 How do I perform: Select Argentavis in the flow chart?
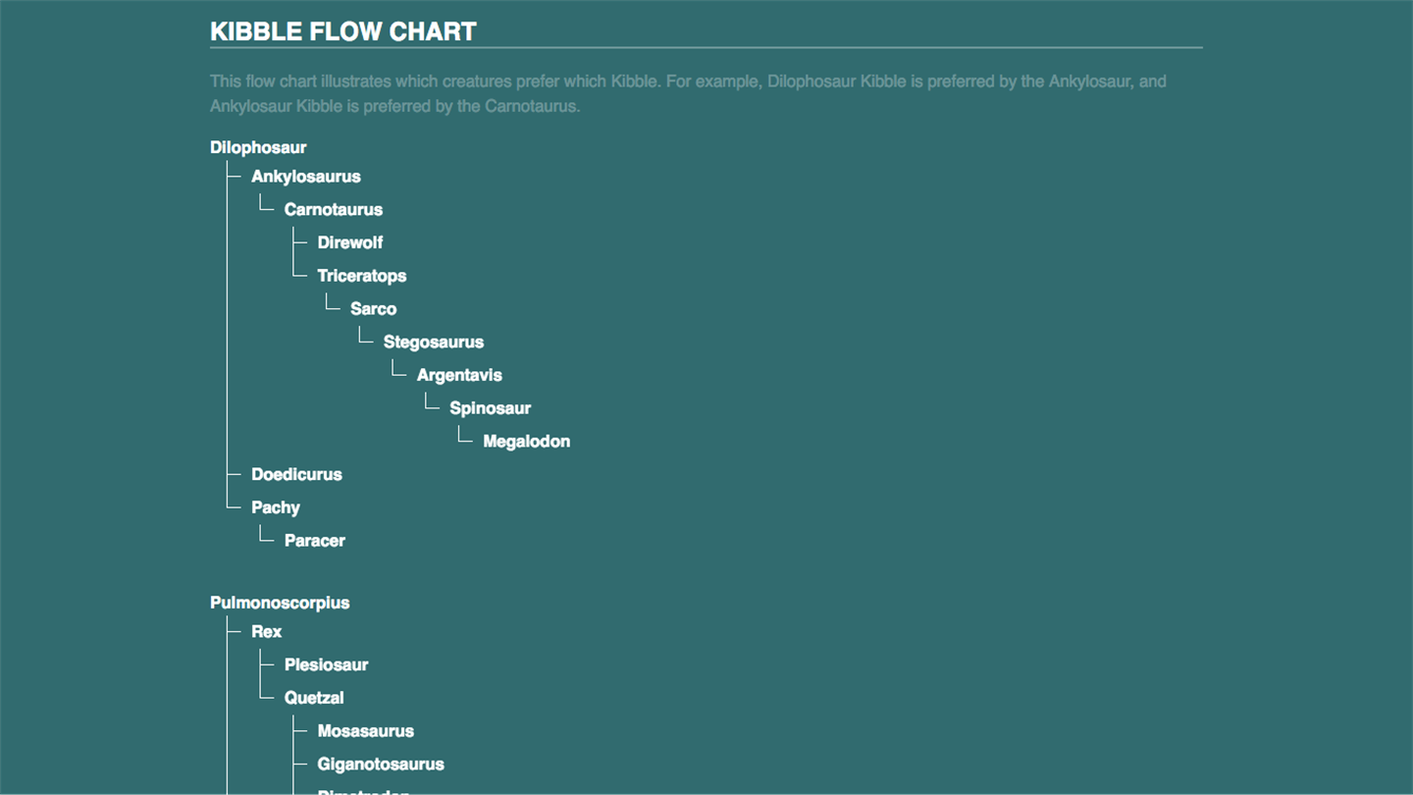click(458, 375)
